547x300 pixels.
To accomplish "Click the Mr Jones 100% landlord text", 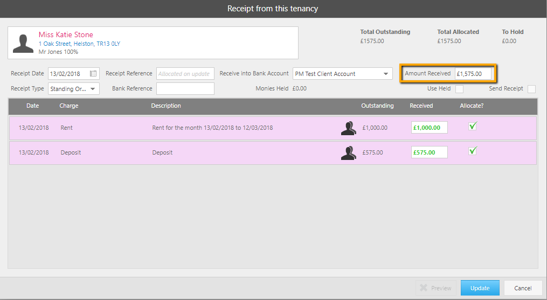I will pyautogui.click(x=58, y=52).
